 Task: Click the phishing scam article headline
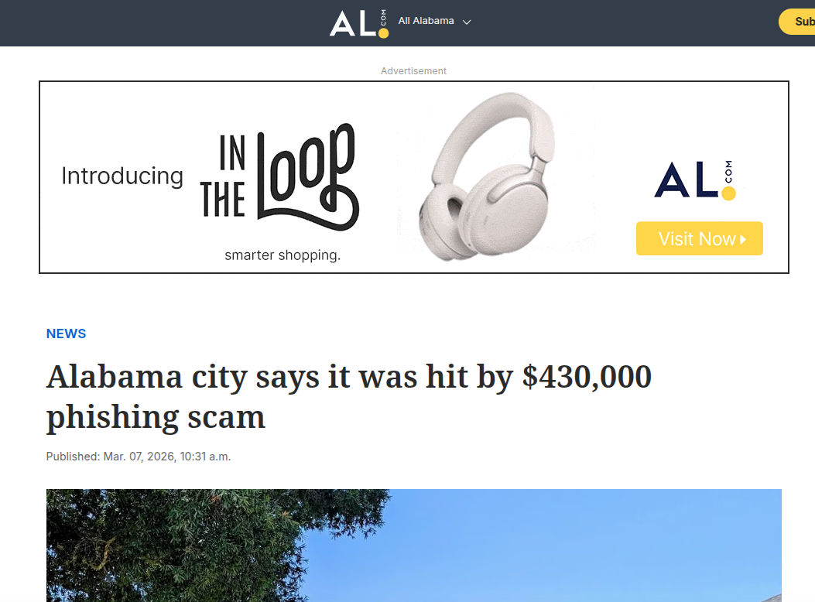pos(349,396)
